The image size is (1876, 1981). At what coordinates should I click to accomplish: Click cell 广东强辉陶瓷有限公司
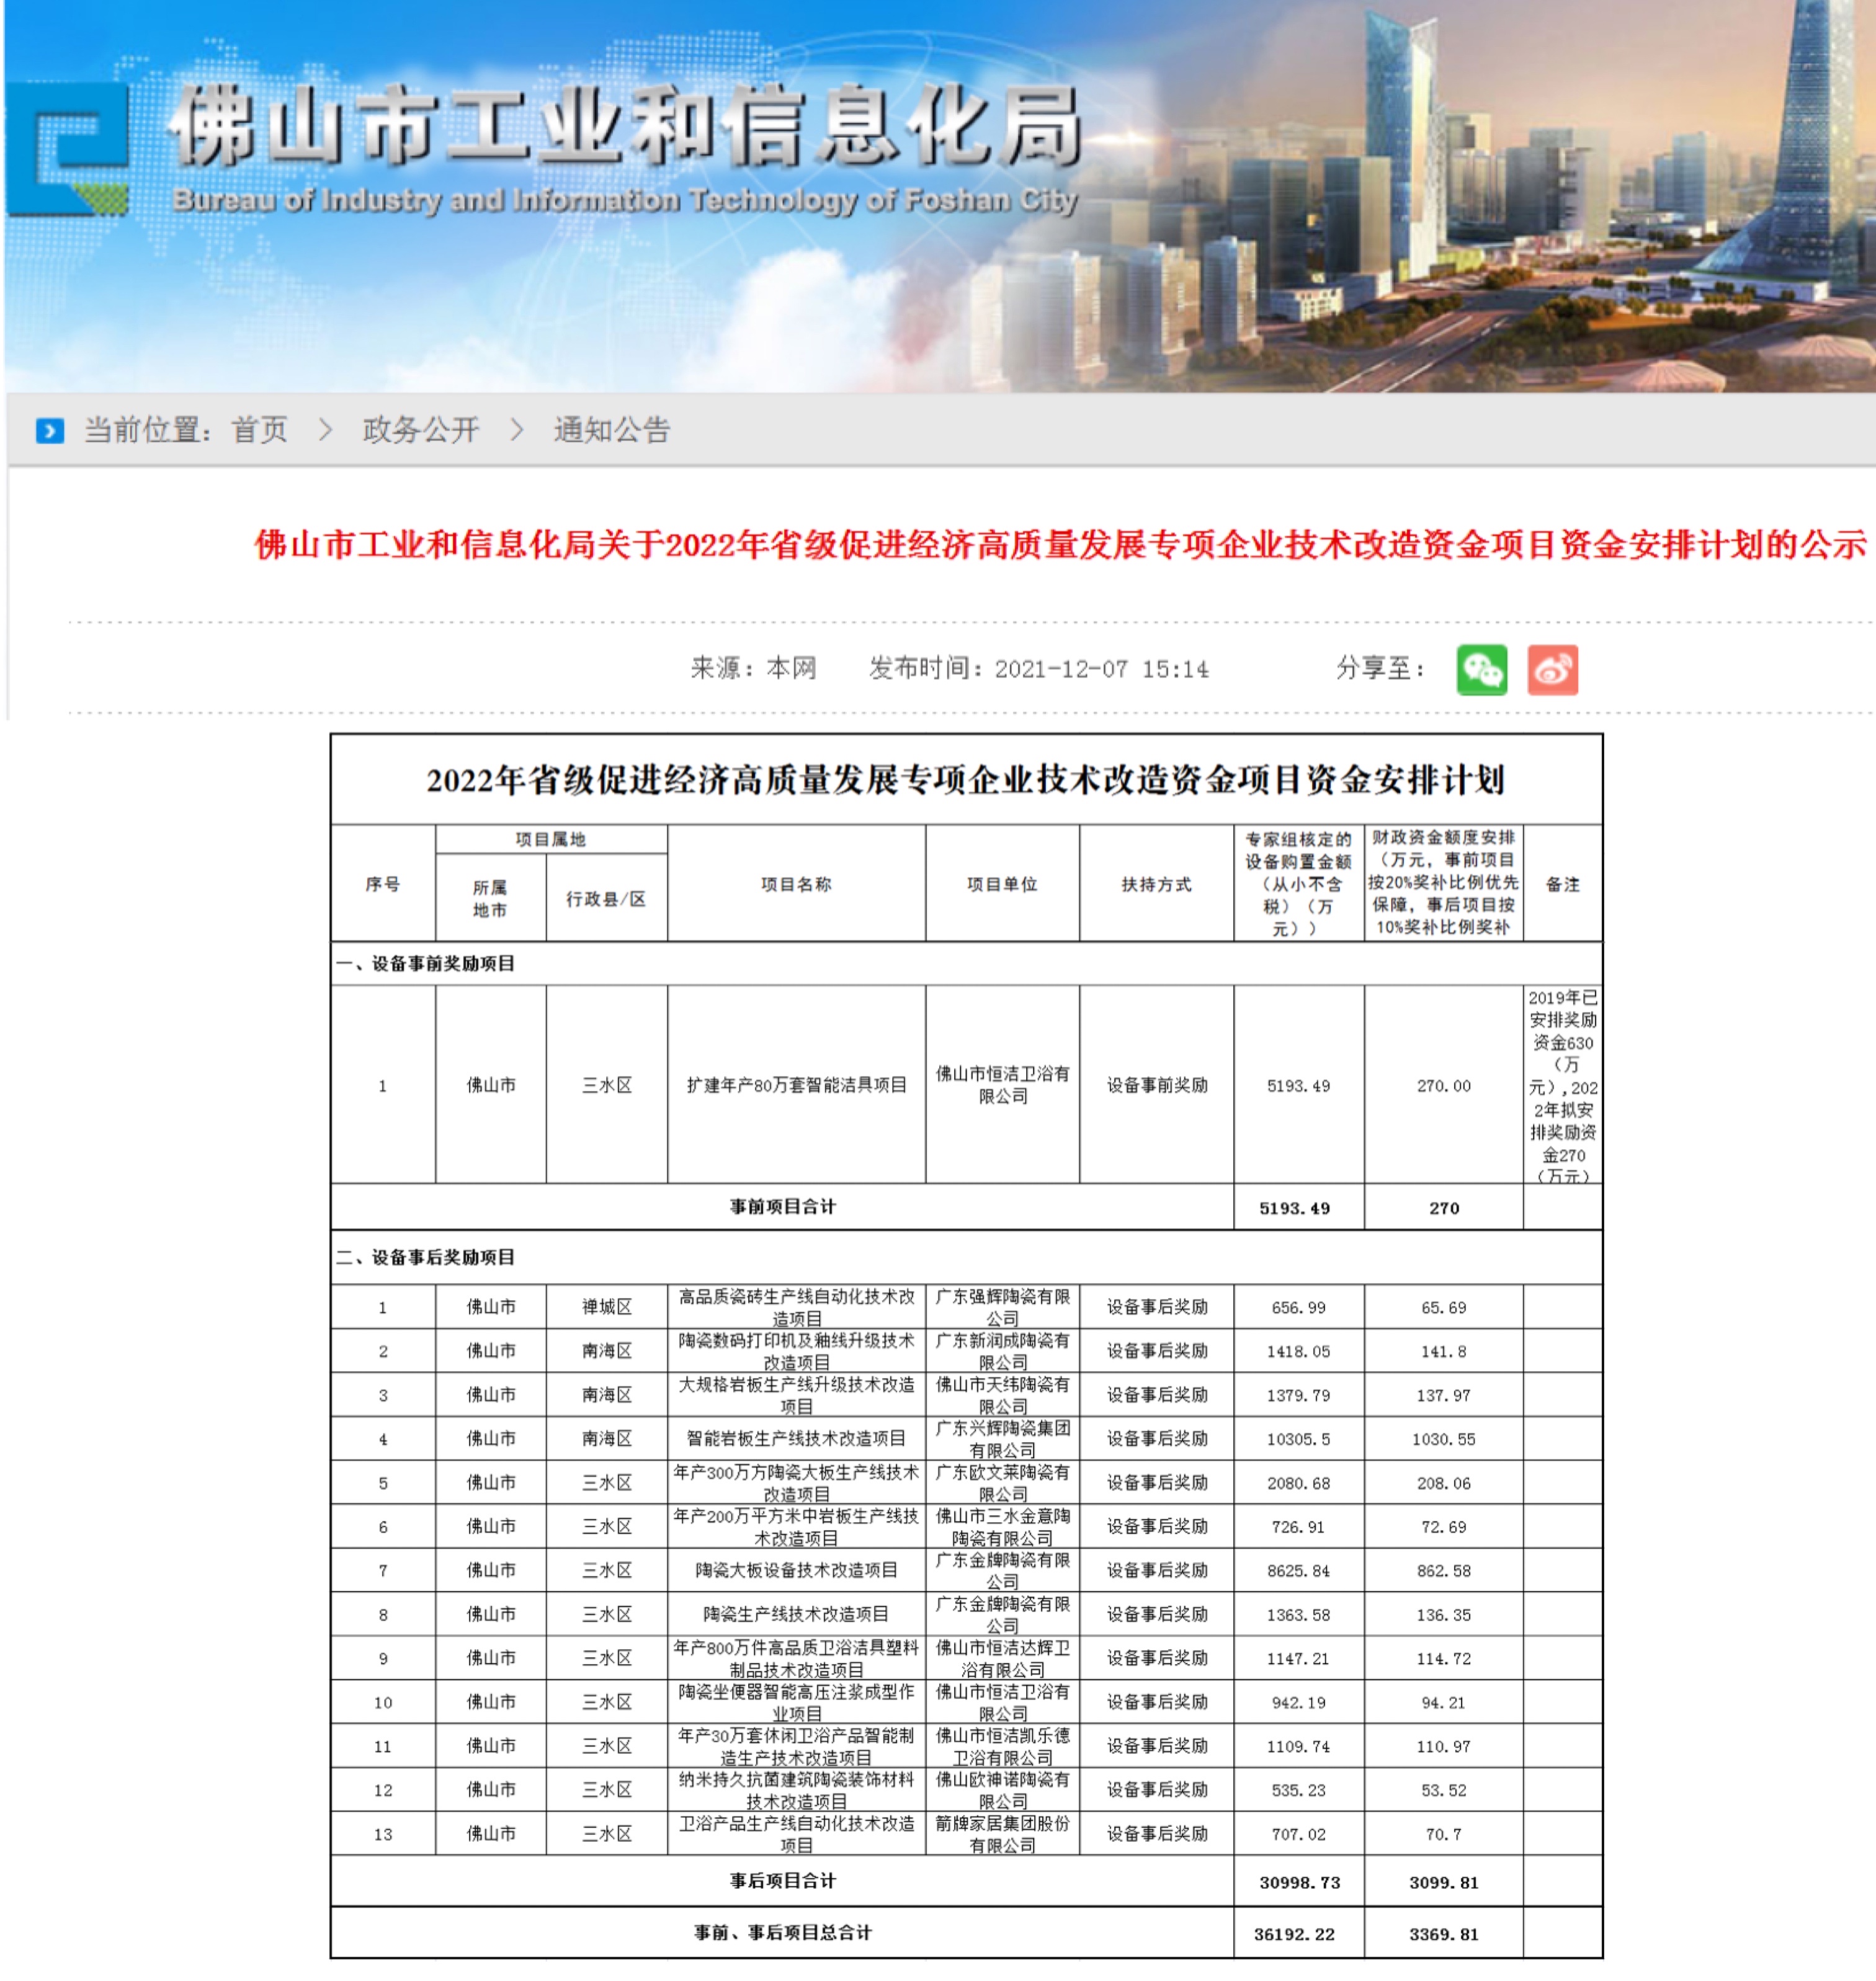(x=1002, y=1307)
